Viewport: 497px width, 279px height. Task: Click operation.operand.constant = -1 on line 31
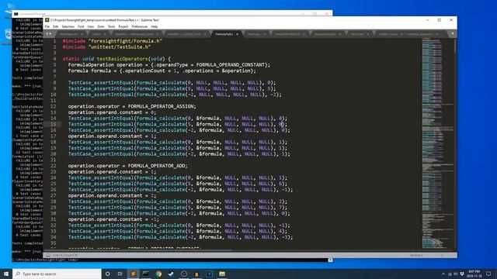coord(113,219)
